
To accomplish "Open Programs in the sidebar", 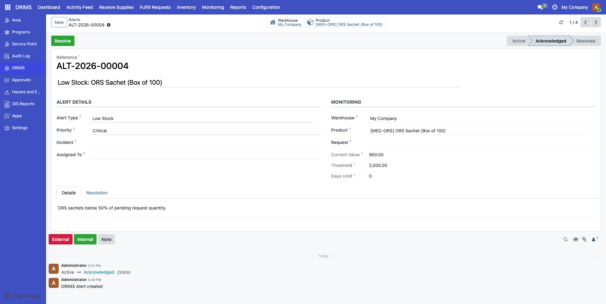I will click(x=23, y=32).
